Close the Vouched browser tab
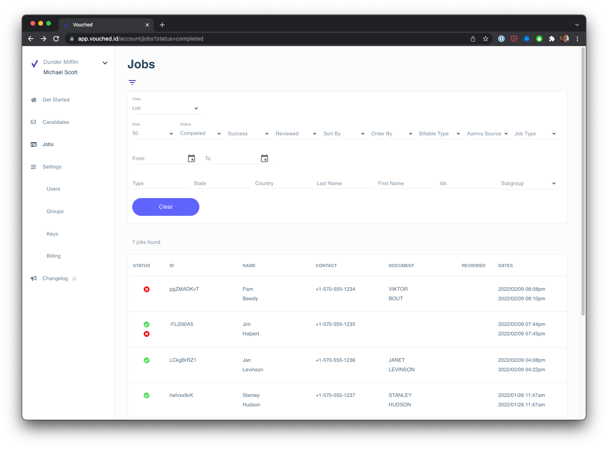Image resolution: width=608 pixels, height=449 pixels. tap(147, 25)
